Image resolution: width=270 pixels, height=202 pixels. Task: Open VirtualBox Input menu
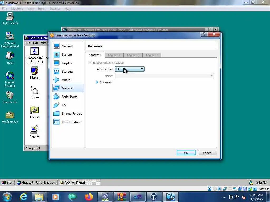point(42,9)
